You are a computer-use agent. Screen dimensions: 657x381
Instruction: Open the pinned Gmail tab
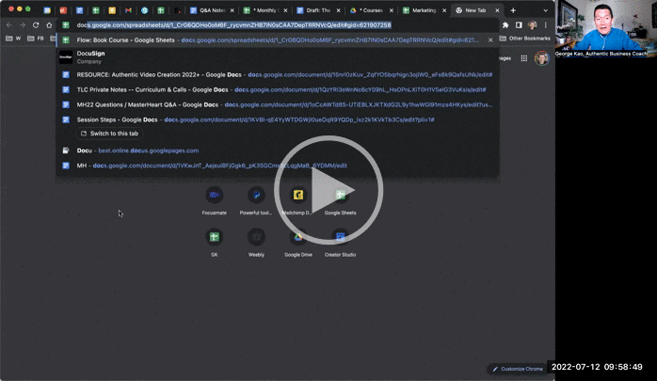[128, 10]
